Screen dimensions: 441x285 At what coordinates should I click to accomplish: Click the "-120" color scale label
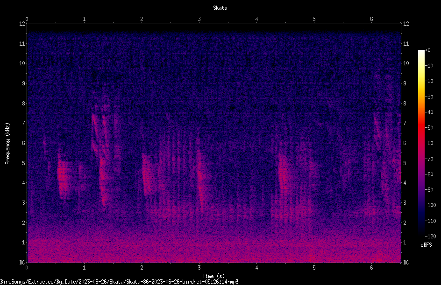click(x=431, y=236)
